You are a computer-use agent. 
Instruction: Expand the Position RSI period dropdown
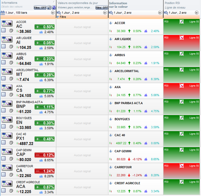coord(197,13)
